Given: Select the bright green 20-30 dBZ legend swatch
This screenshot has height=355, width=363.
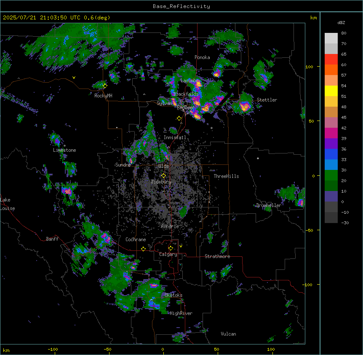Looking at the screenshot, I should [x=331, y=175].
